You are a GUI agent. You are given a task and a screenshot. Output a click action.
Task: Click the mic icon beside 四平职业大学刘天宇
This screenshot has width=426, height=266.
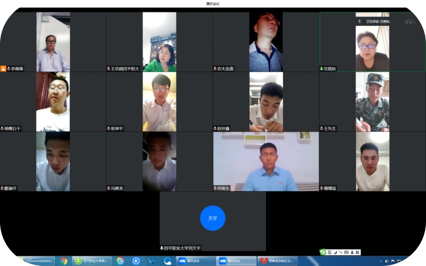162,248
